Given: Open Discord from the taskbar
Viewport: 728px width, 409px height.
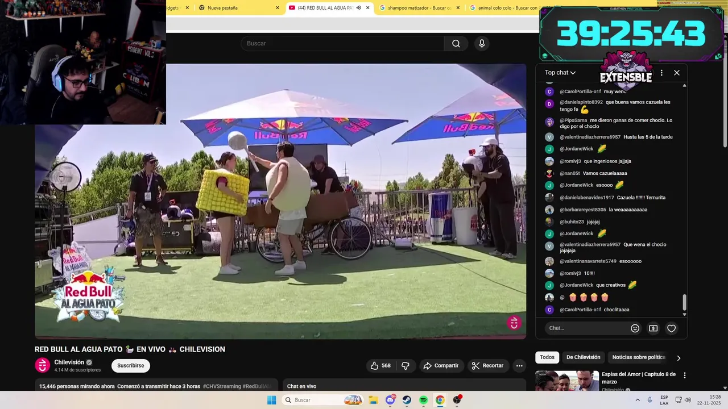Looking at the screenshot, I should click(390, 400).
